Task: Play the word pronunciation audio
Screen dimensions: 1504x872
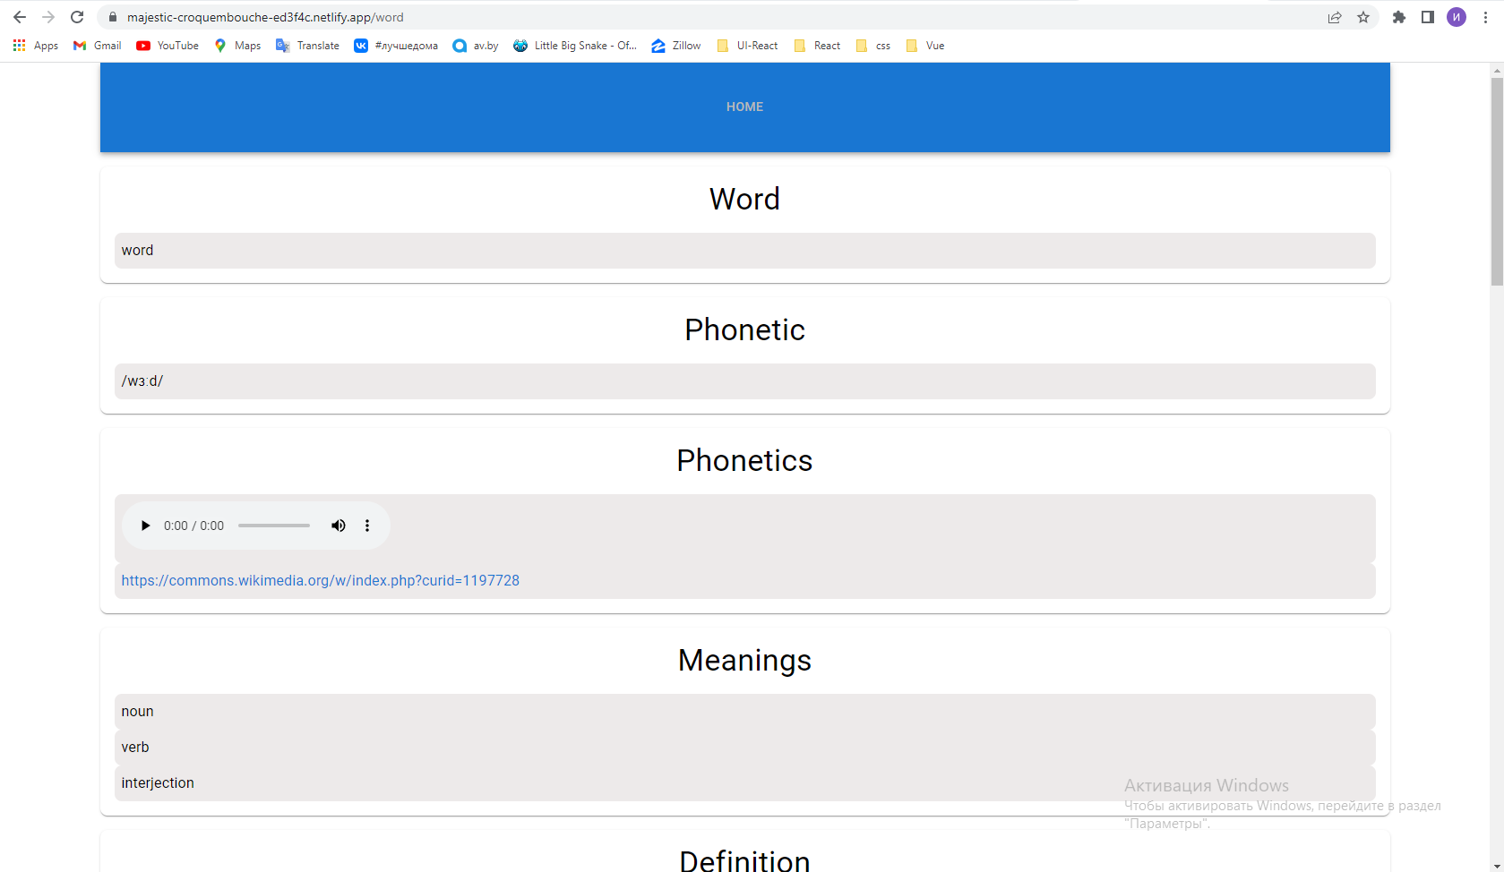Action: [145, 526]
